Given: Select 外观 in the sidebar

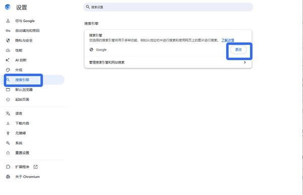Looking at the screenshot, I should click(19, 70).
